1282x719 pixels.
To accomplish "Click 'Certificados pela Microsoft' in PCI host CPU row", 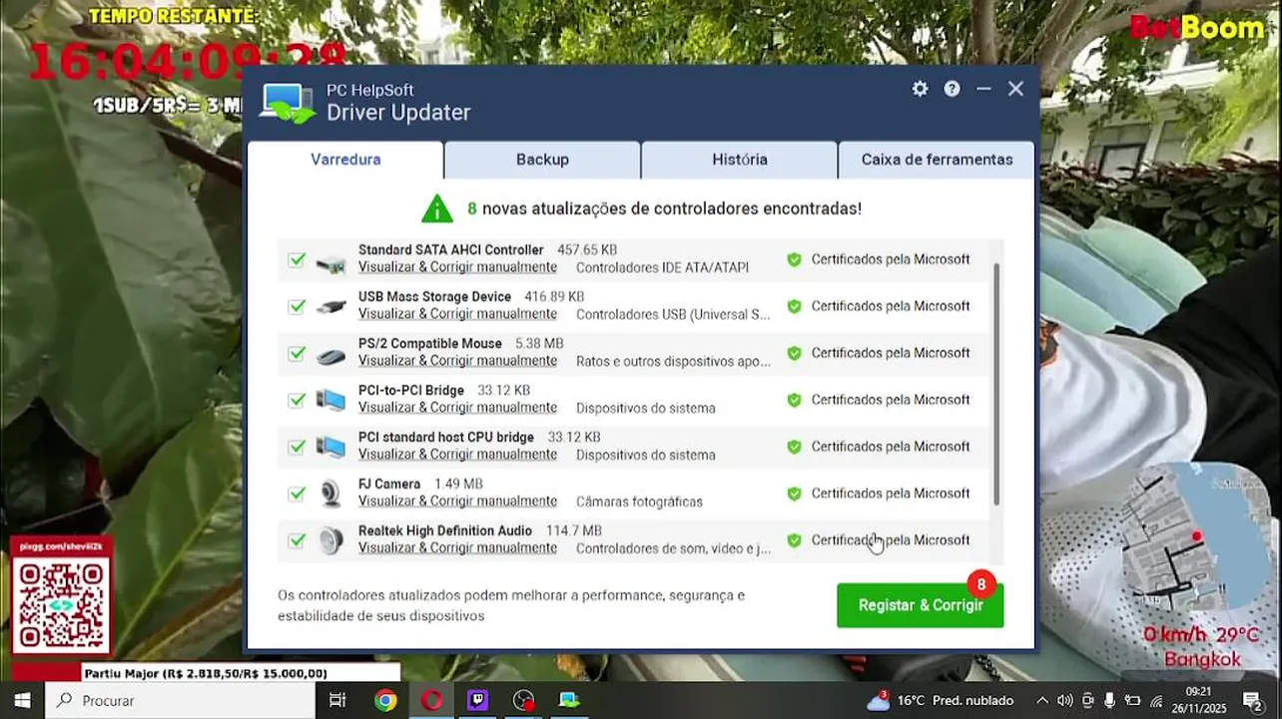I will click(891, 446).
